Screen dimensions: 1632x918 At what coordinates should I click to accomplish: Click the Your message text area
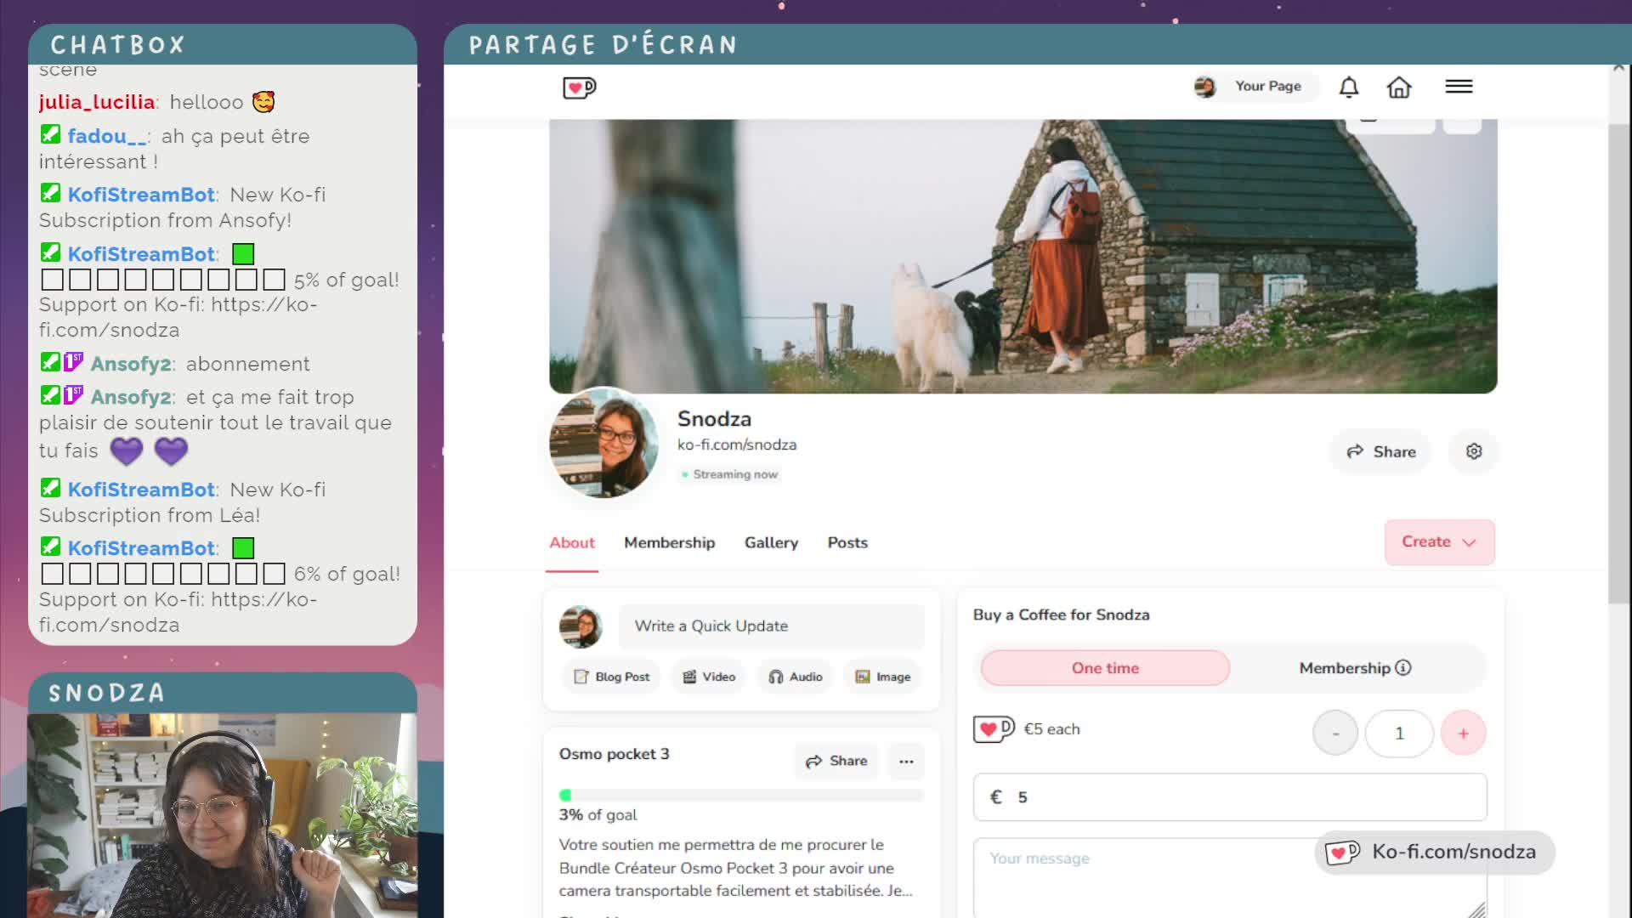coord(1229,878)
